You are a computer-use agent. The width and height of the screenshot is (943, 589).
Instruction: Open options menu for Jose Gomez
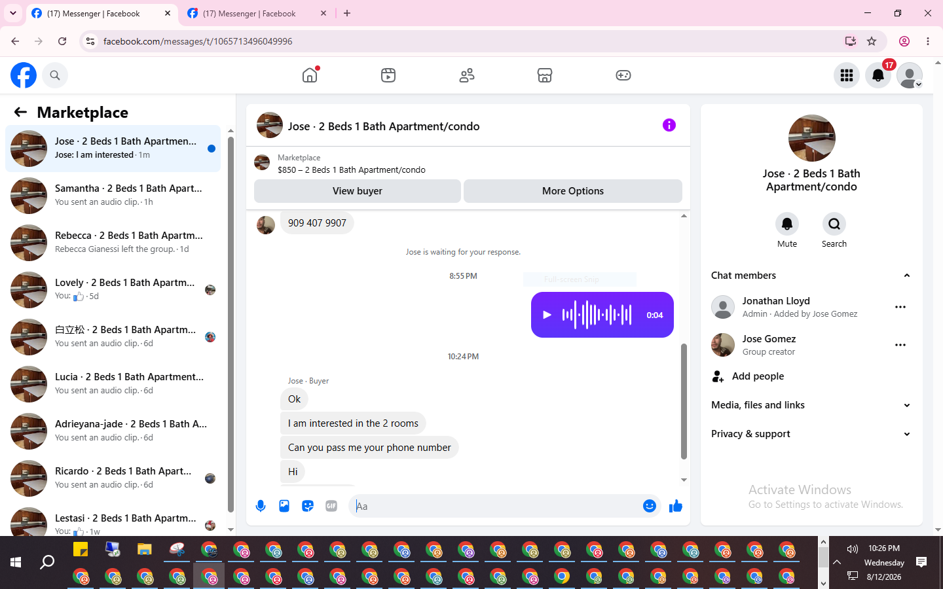900,345
